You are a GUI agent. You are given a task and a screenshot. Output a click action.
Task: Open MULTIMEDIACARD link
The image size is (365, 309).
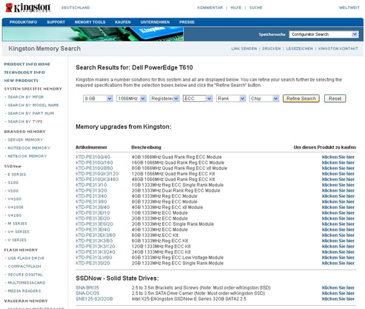[27, 283]
